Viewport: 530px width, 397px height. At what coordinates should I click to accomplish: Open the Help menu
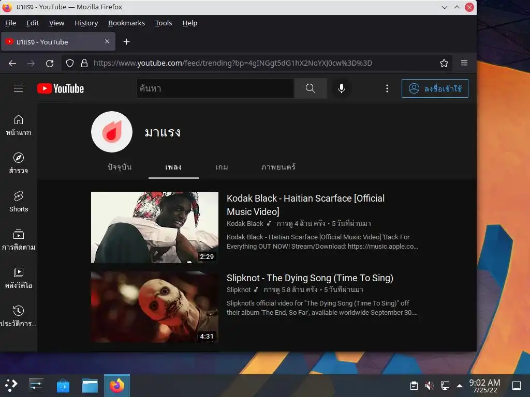(189, 23)
